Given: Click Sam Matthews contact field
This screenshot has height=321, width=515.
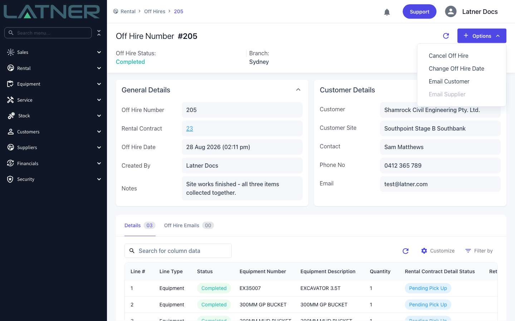Looking at the screenshot, I should [440, 147].
